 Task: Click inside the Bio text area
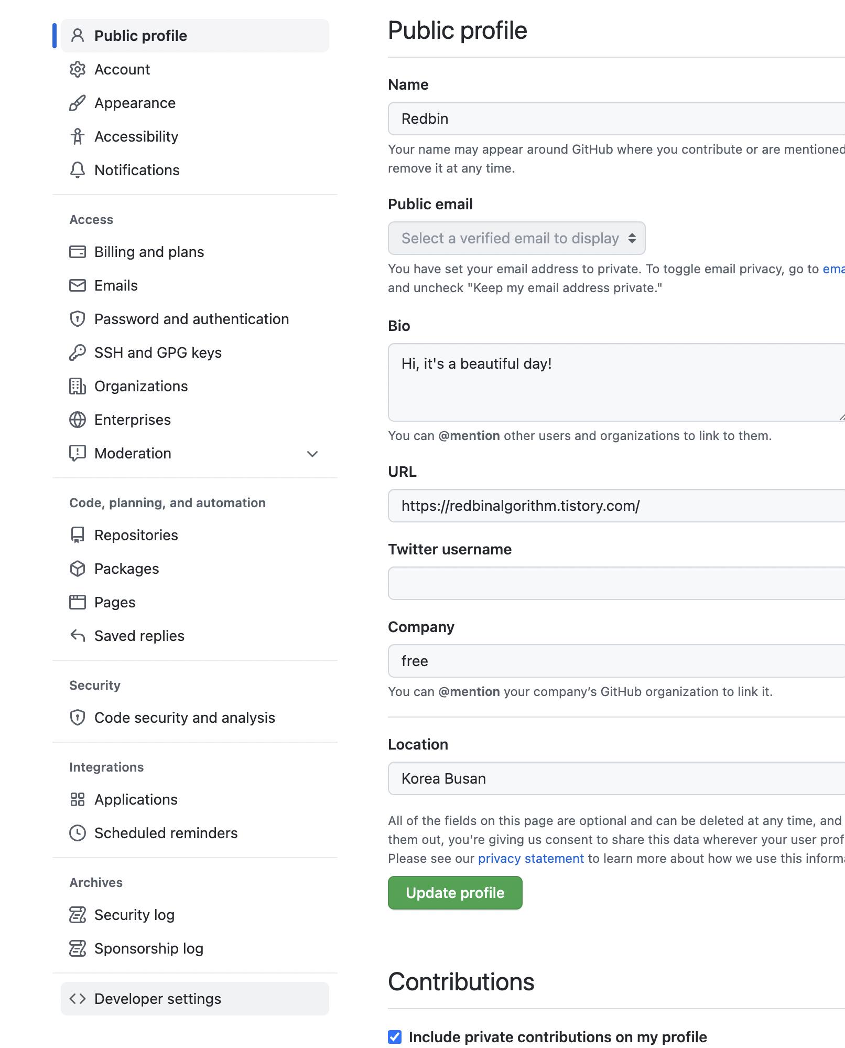coord(616,382)
